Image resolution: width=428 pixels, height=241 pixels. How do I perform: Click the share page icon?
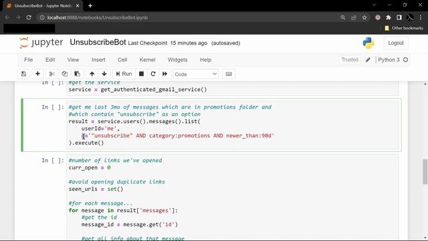(354, 17)
